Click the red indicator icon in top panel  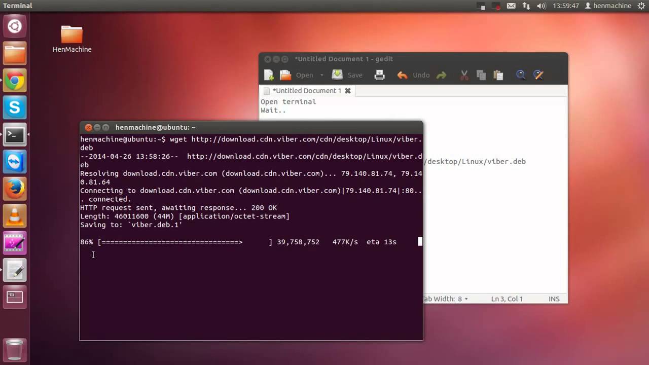[495, 6]
